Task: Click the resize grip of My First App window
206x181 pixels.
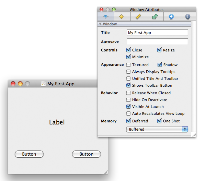Action: pos(105,172)
